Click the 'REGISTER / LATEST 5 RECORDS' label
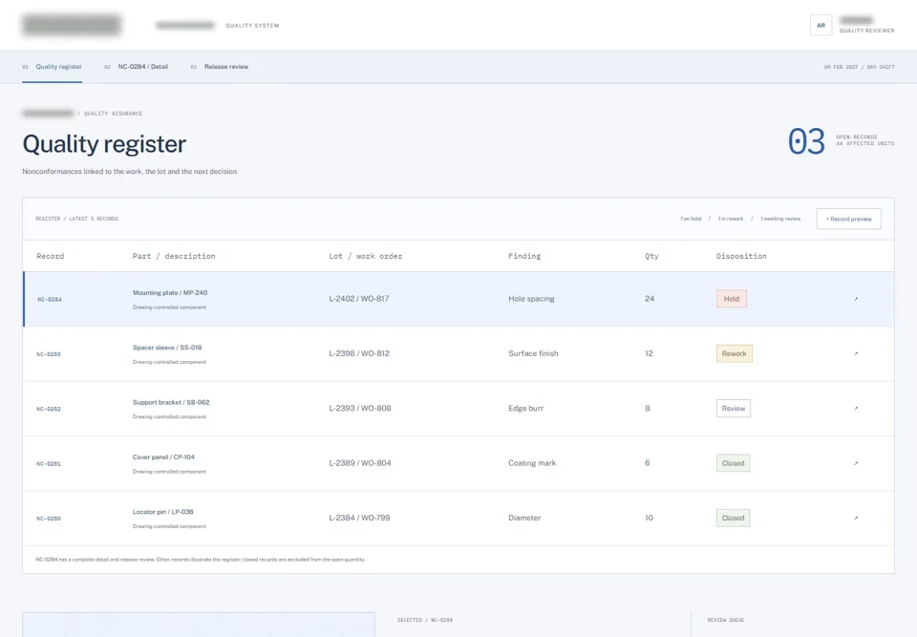The height and width of the screenshot is (637, 917). pyautogui.click(x=76, y=219)
